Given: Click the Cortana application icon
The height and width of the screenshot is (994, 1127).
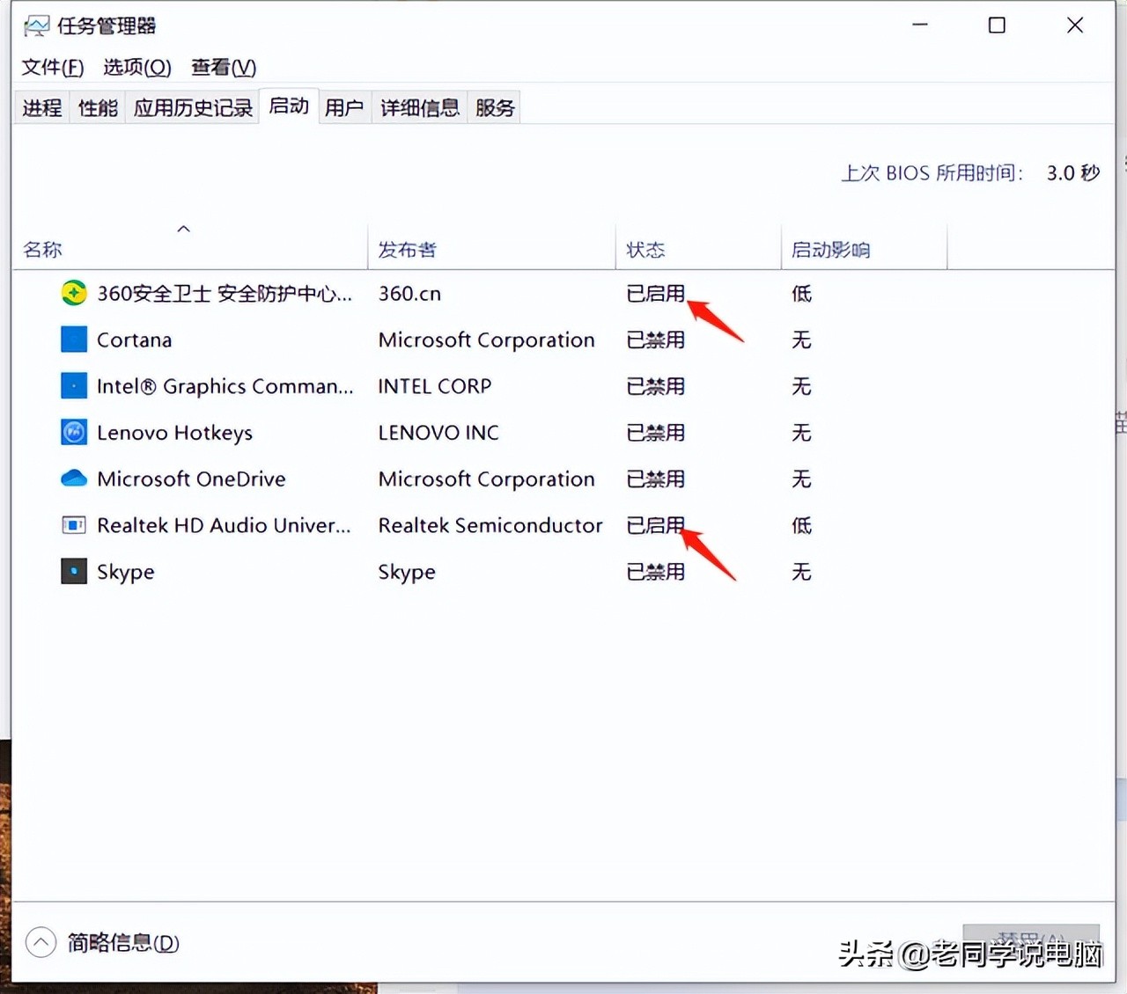Looking at the screenshot, I should tap(73, 339).
